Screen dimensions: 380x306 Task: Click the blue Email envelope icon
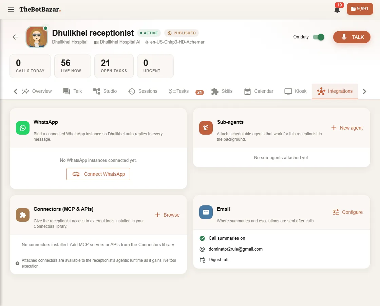pos(206,212)
